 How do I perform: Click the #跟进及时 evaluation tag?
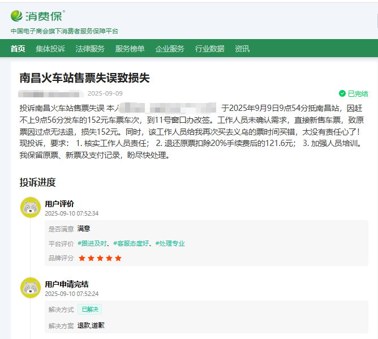coord(92,243)
